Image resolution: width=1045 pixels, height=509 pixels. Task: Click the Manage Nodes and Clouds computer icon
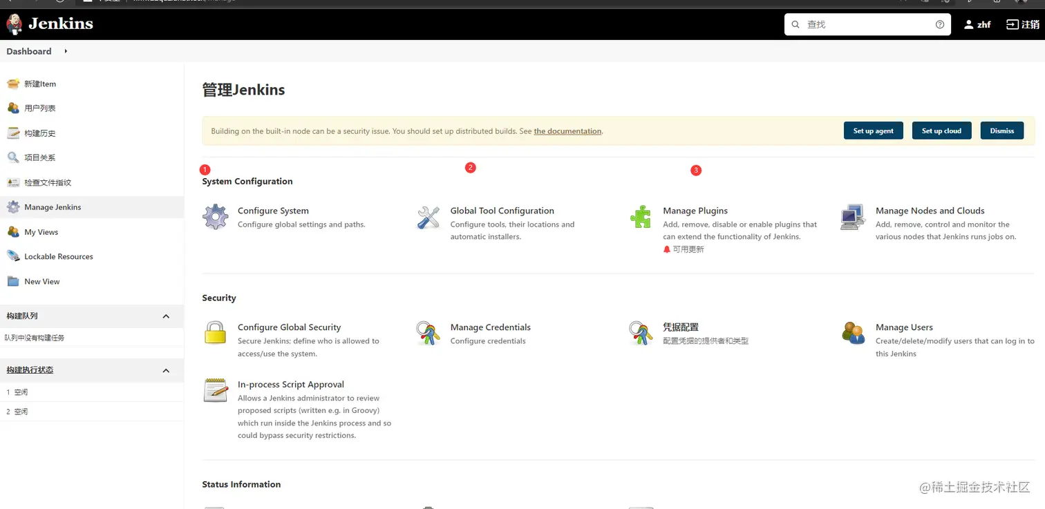tap(854, 217)
